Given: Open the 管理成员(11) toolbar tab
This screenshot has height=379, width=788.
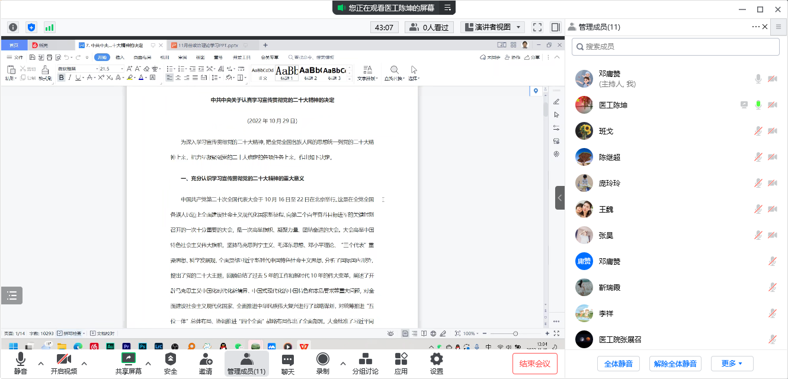Looking at the screenshot, I should click(x=246, y=364).
